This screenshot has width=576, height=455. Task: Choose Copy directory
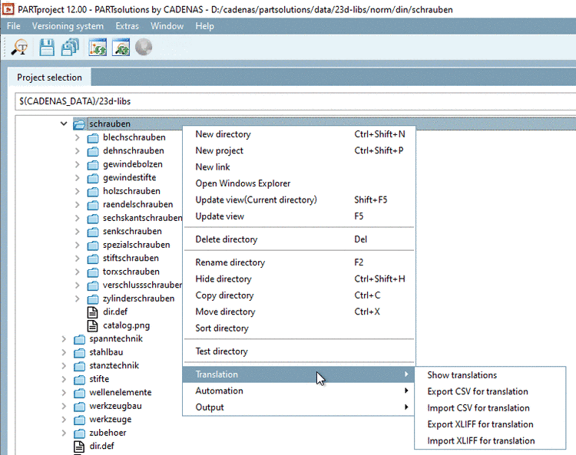[299, 295]
